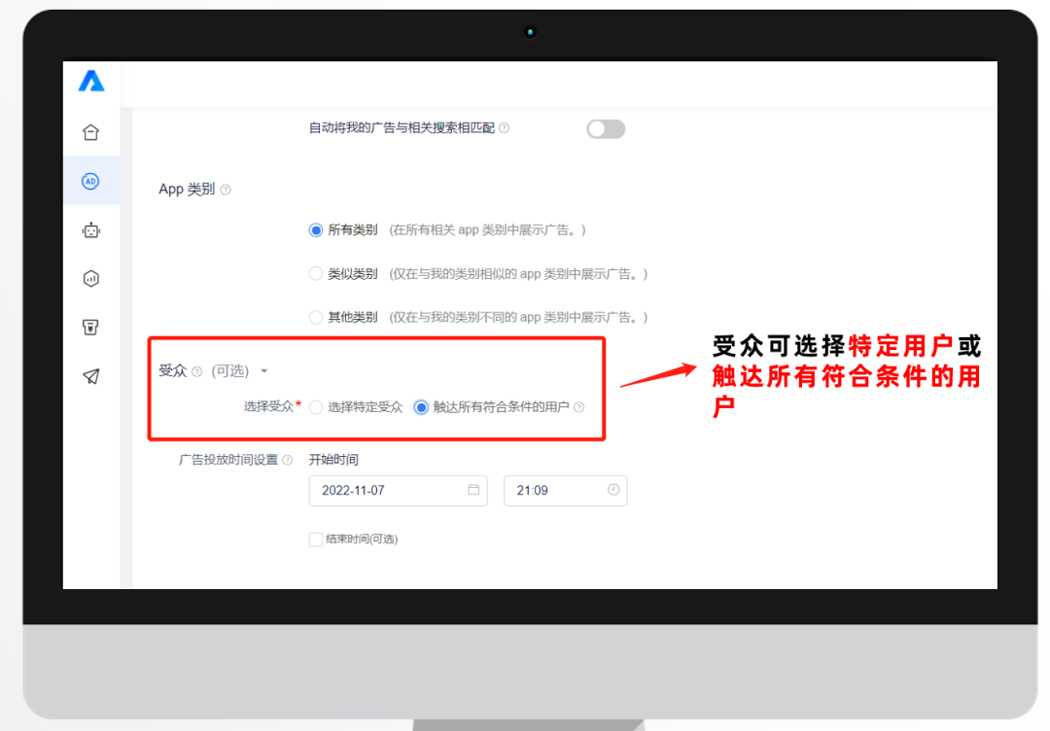The height and width of the screenshot is (731, 1050).
Task: Check the 结束时间(可选) checkbox
Action: (x=315, y=539)
